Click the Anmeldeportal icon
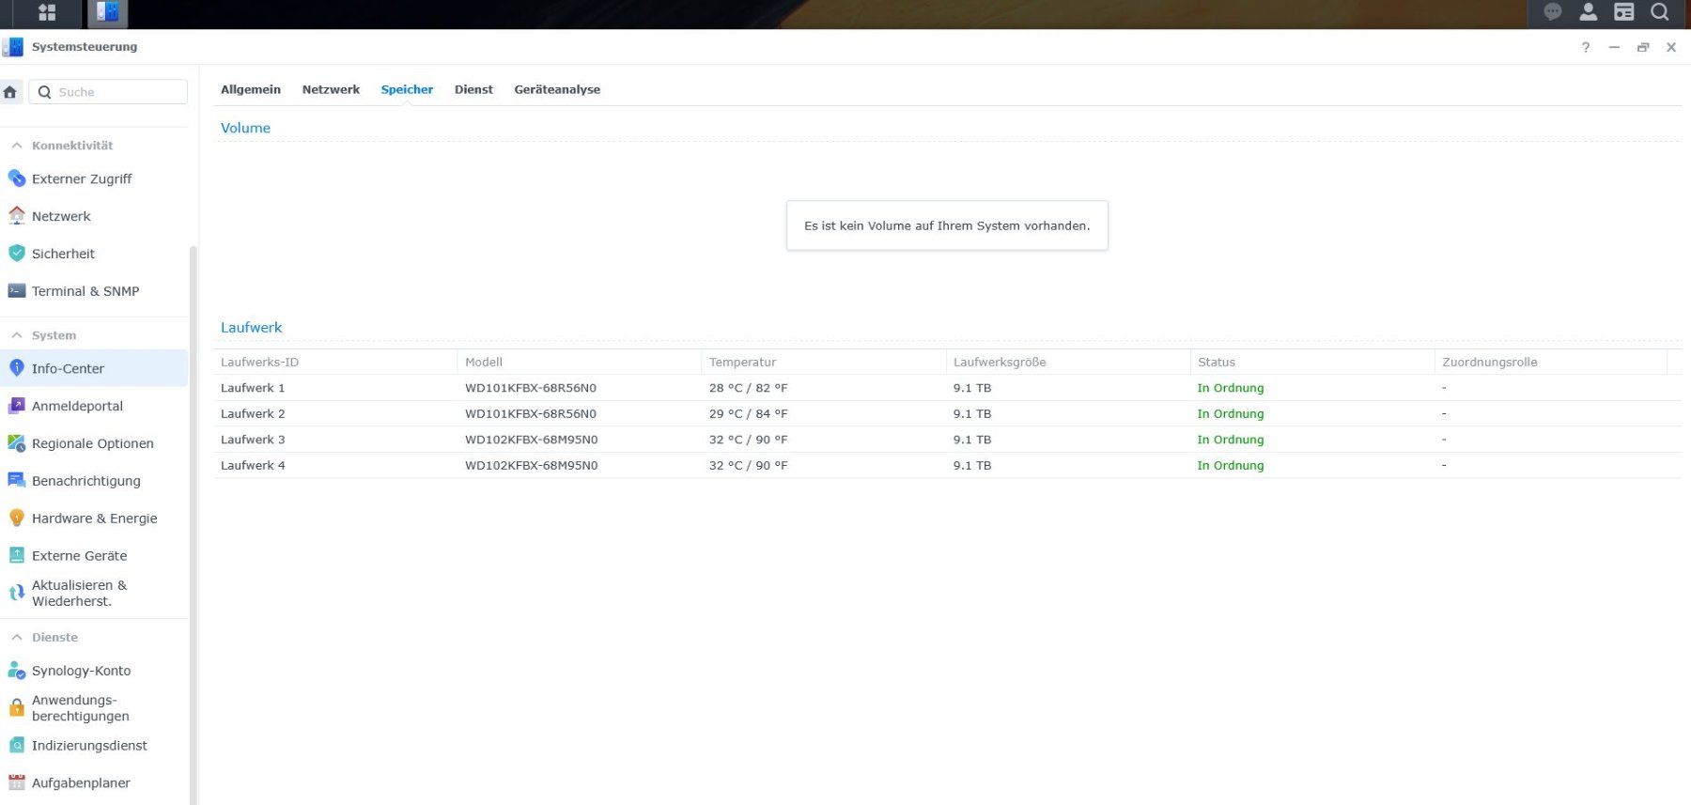The width and height of the screenshot is (1691, 805). click(17, 406)
